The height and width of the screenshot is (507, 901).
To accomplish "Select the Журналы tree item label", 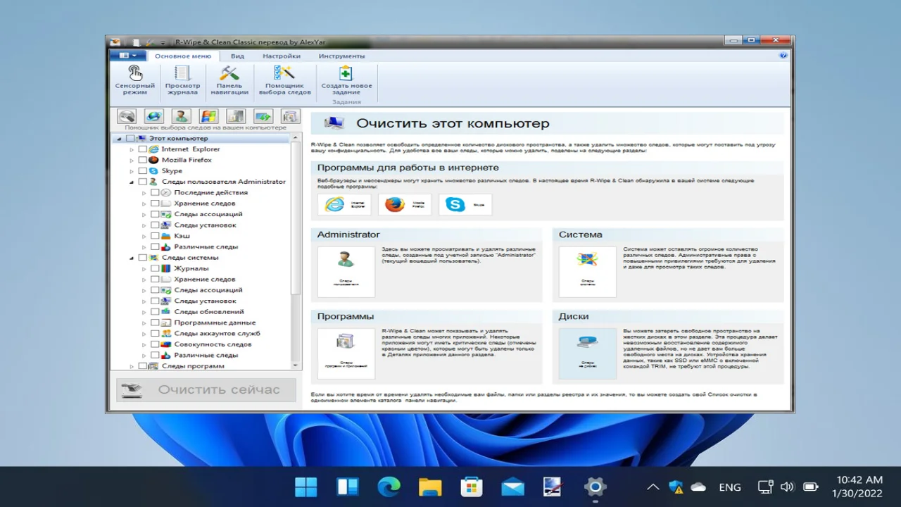I will [191, 268].
